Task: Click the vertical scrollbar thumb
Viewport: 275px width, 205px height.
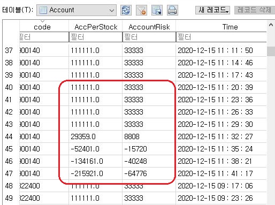Action: click(271, 51)
